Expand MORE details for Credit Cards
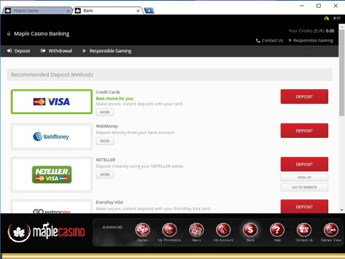 (105, 112)
